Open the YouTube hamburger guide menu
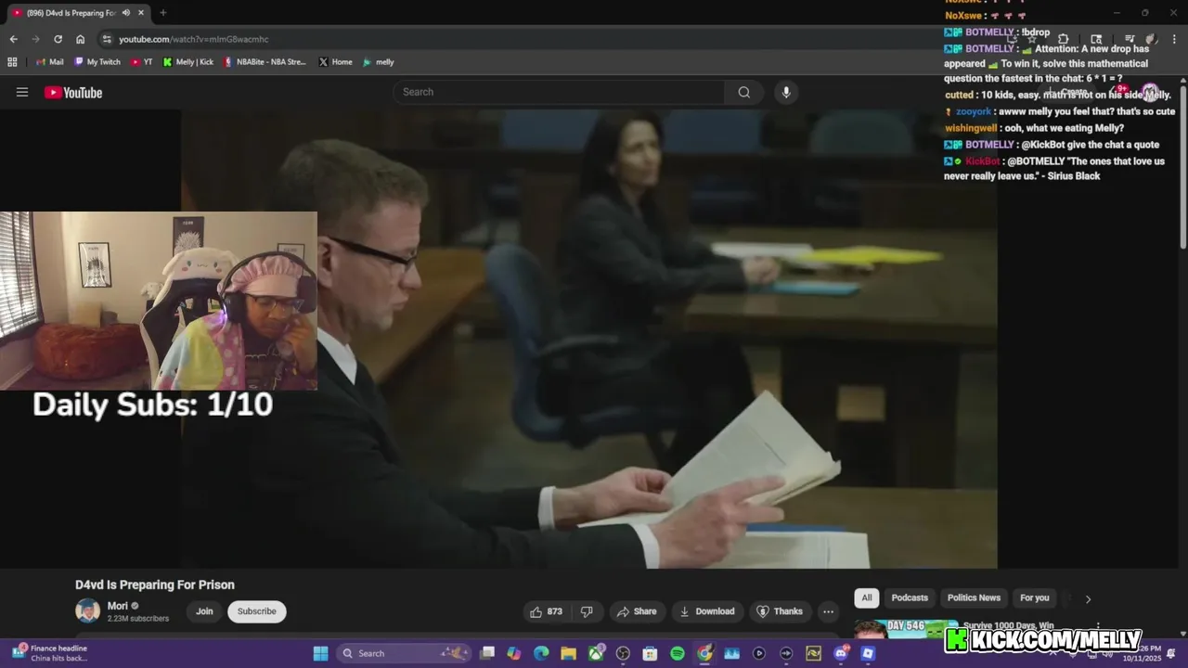1188x668 pixels. [22, 92]
